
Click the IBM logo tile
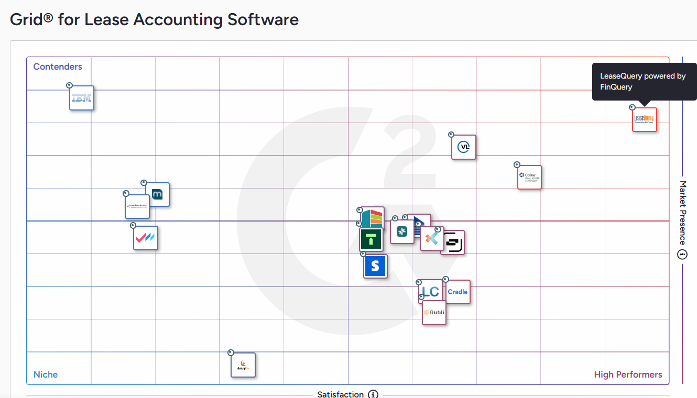[82, 98]
